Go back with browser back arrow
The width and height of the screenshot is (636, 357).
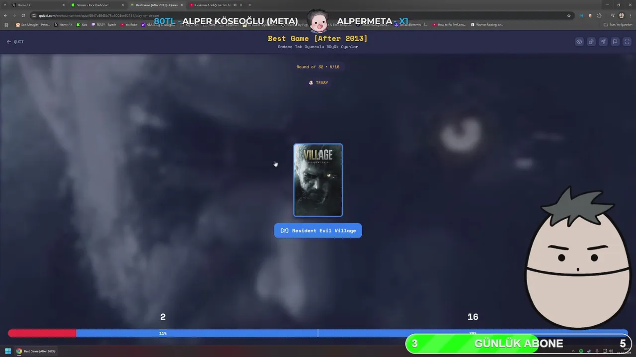5,15
